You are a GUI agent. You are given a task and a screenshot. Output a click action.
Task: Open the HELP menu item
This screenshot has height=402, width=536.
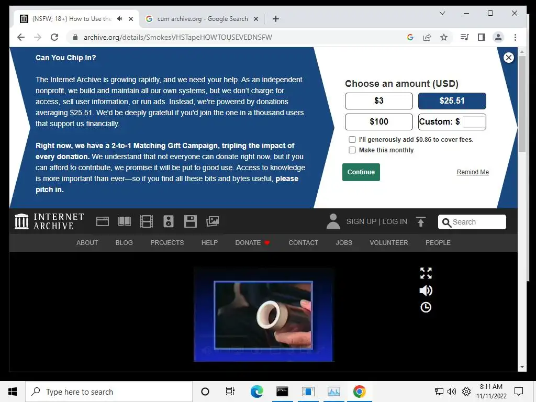[209, 243]
